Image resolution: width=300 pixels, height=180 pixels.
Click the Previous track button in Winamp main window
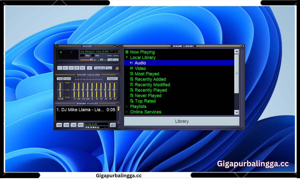(x=60, y=68)
